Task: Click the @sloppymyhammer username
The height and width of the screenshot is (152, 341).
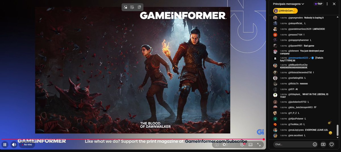Action: coord(298,40)
